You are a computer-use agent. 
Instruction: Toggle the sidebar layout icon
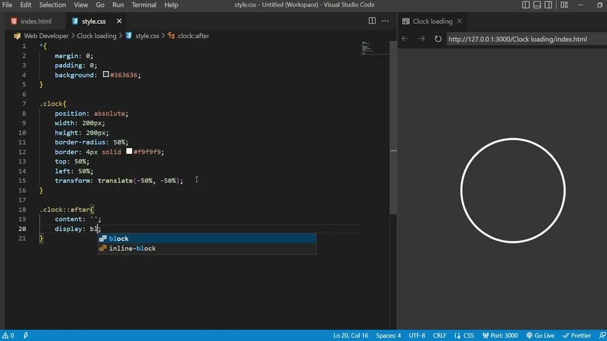point(526,5)
